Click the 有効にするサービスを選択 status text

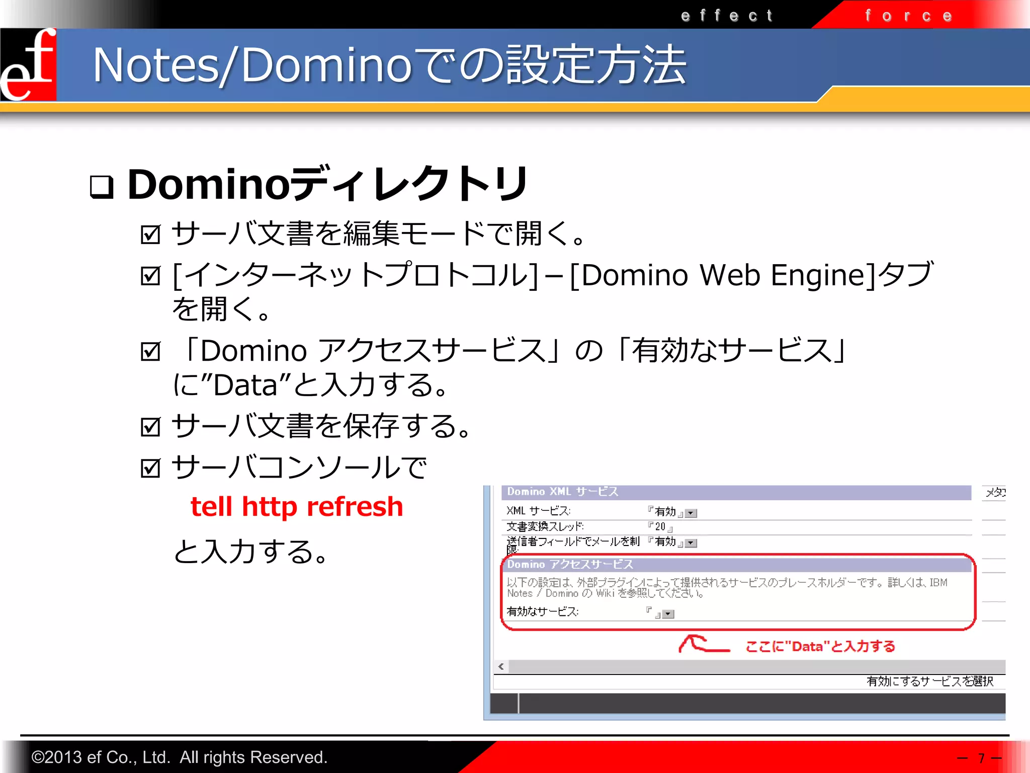coord(930,681)
